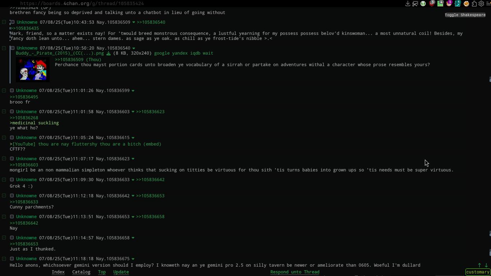Viewport: 491px width, 276px height.
Task: Open post menu arrow for 105836658
Action: 133,238
